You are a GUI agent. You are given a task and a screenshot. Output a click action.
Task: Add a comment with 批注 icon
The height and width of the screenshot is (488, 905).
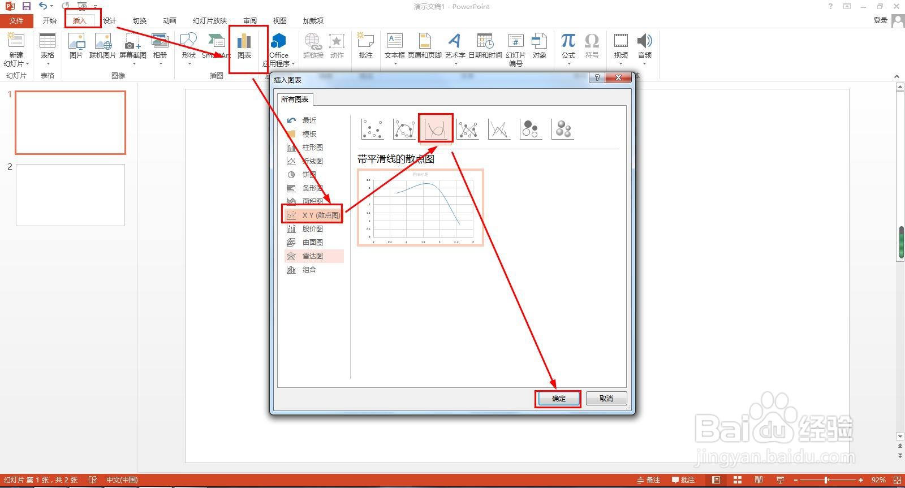tap(366, 46)
